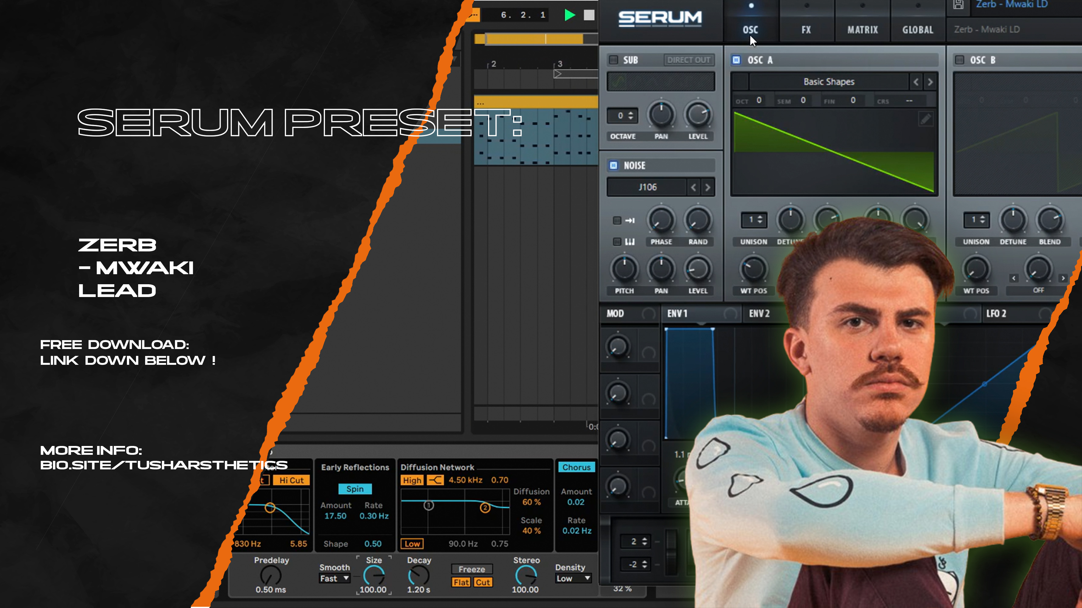Click the Freeze button in reverb

pyautogui.click(x=472, y=569)
